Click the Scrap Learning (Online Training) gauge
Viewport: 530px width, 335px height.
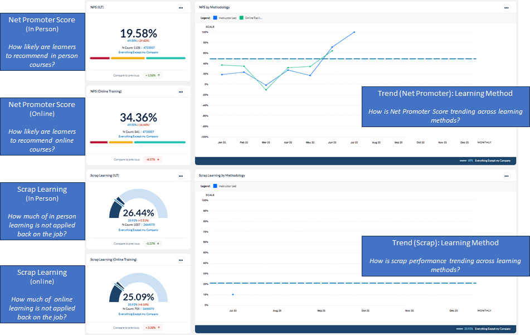[x=138, y=289]
